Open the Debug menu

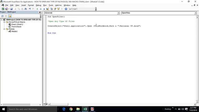coord(39,5)
